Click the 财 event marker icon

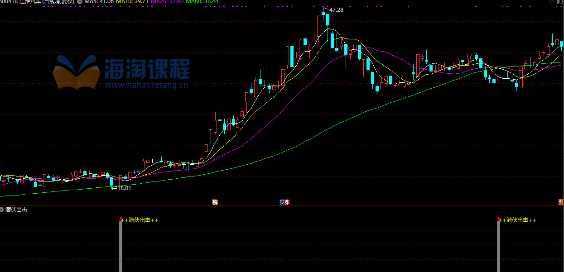point(282,202)
